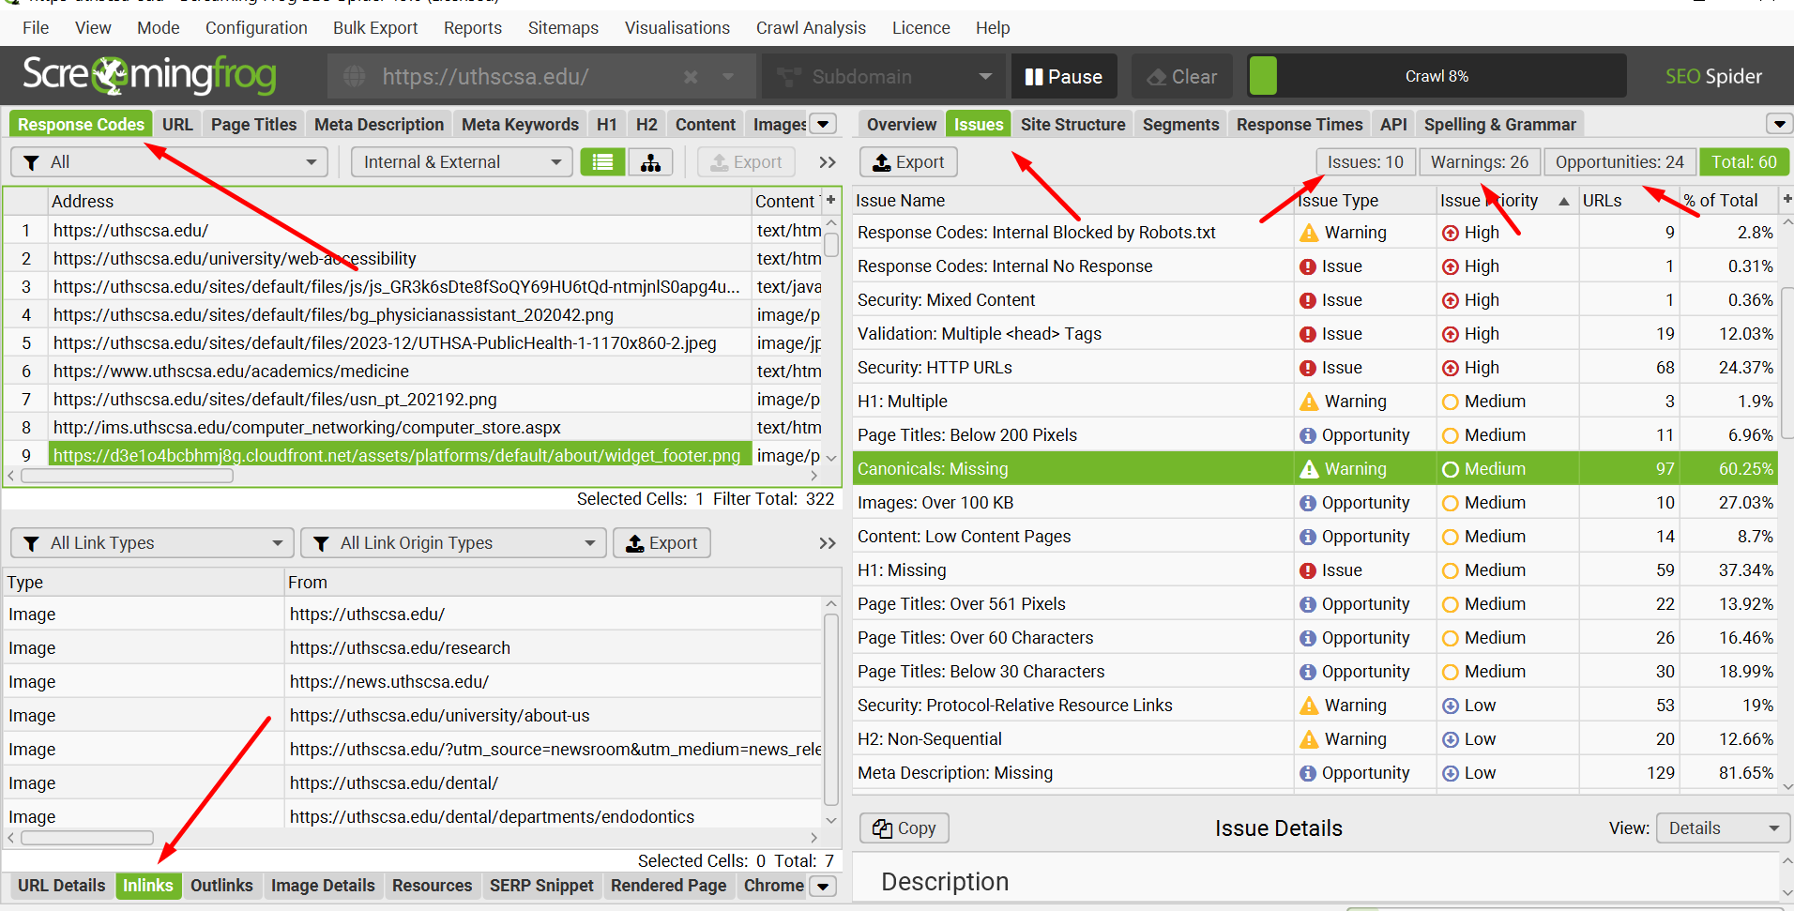Export the issues list from right panel
The height and width of the screenshot is (911, 1794).
[x=908, y=162]
